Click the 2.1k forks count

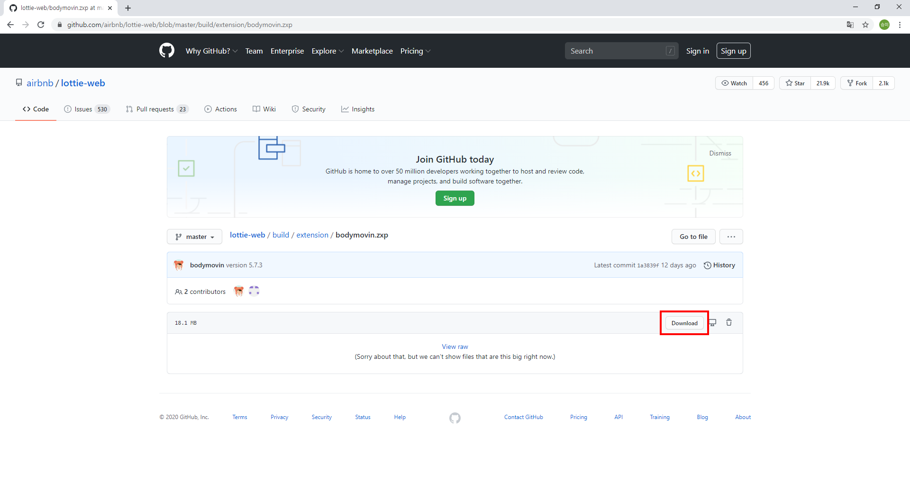point(883,83)
